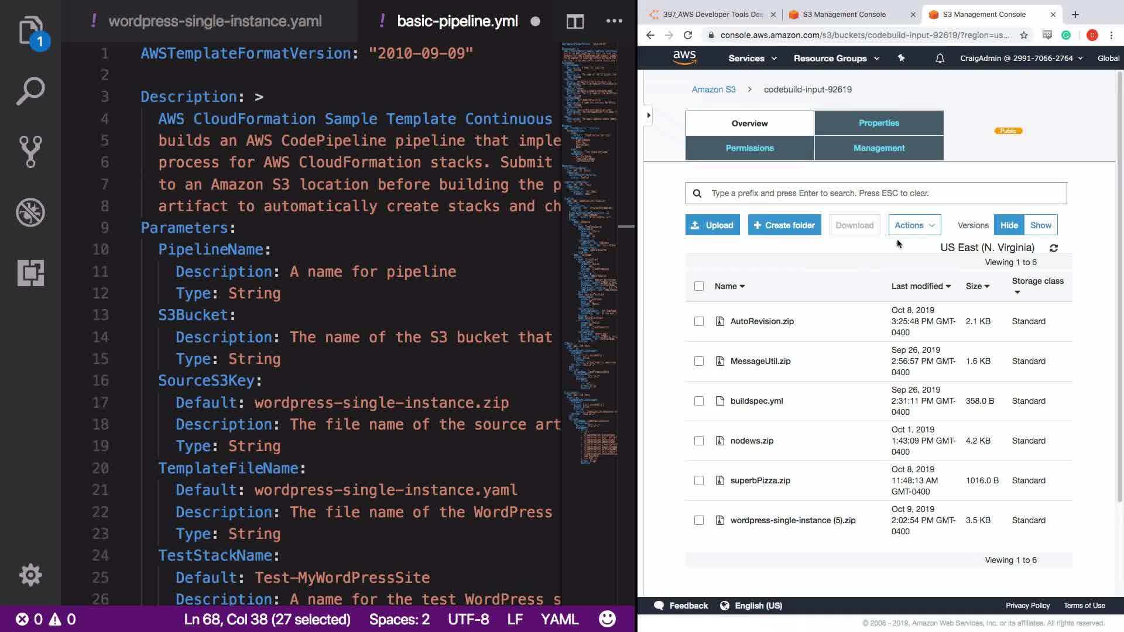Click the split editor icon
The image size is (1124, 632).
coord(575,22)
